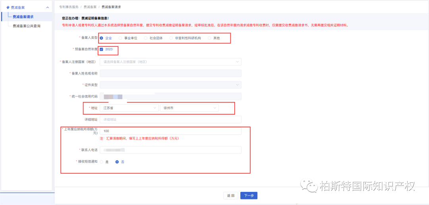429x205 pixels.
Task: Open the 江苏省 province dropdown
Action: coord(129,108)
